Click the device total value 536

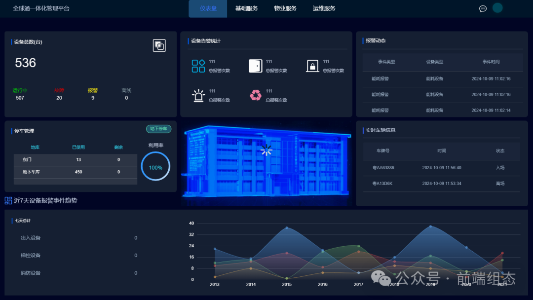(25, 63)
